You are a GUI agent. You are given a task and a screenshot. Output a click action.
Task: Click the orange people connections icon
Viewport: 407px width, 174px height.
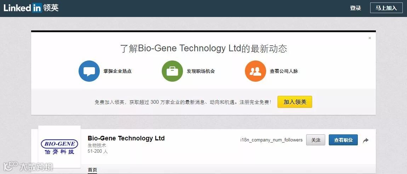click(256, 71)
